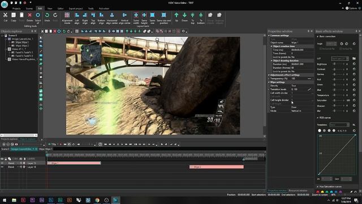Open the LUT file folder icon
The height and width of the screenshot is (204, 362).
point(354,58)
